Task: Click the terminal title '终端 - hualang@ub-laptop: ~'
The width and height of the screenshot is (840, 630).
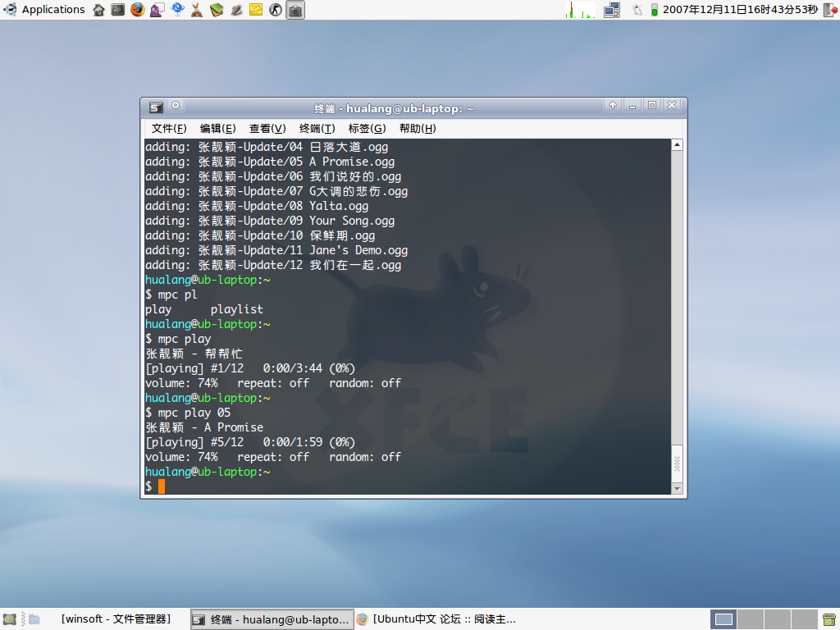Action: [x=394, y=109]
